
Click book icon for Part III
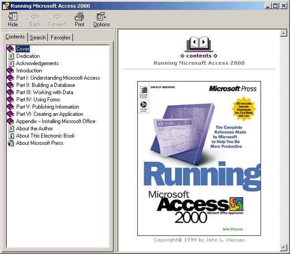(x=10, y=92)
